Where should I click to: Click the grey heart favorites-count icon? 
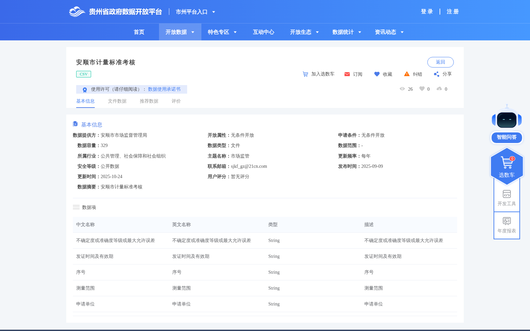tap(422, 89)
